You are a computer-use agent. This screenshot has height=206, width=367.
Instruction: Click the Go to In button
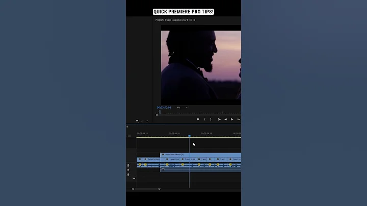coord(219,119)
